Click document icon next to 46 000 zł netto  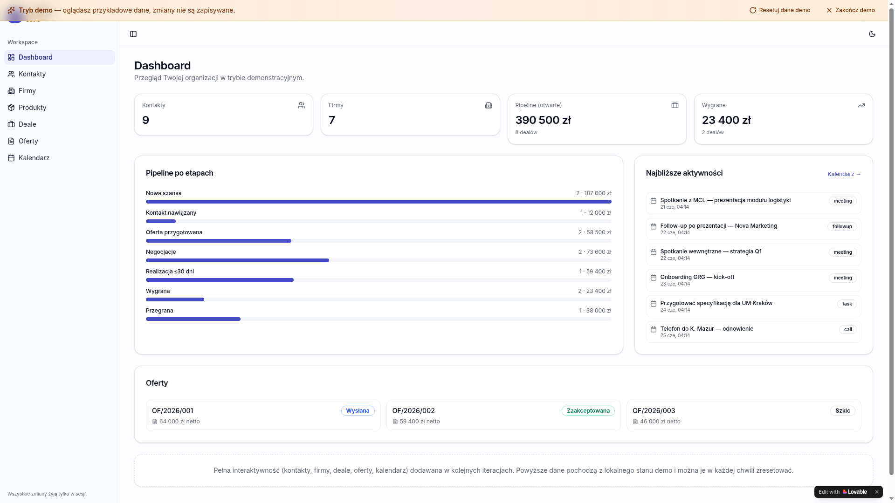point(635,421)
